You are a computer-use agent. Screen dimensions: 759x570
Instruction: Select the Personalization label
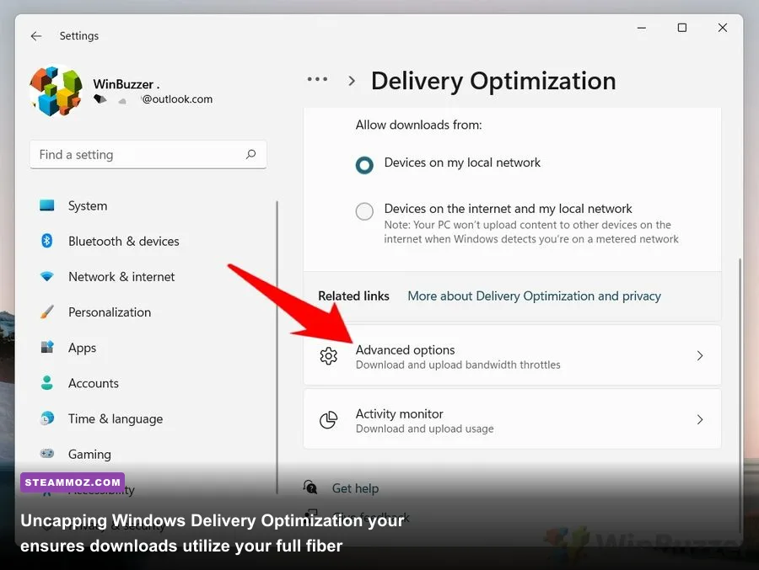click(x=110, y=312)
